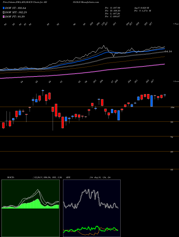This screenshot has width=179, height=237.
Task: Click inside the green MACD histogram panel
Action: [x=30, y=208]
